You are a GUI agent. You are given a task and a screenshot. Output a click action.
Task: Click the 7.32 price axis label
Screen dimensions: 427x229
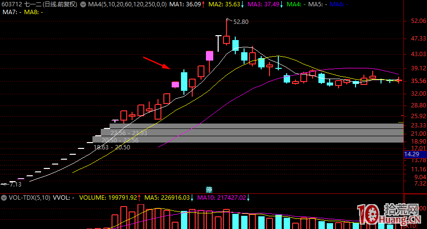[x=420, y=184]
